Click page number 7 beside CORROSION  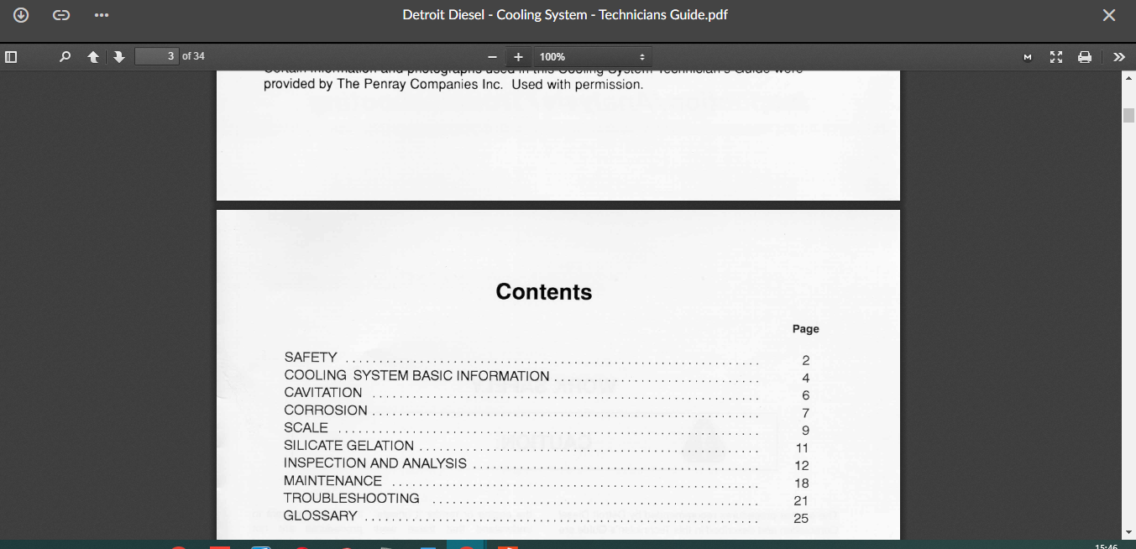pyautogui.click(x=806, y=414)
